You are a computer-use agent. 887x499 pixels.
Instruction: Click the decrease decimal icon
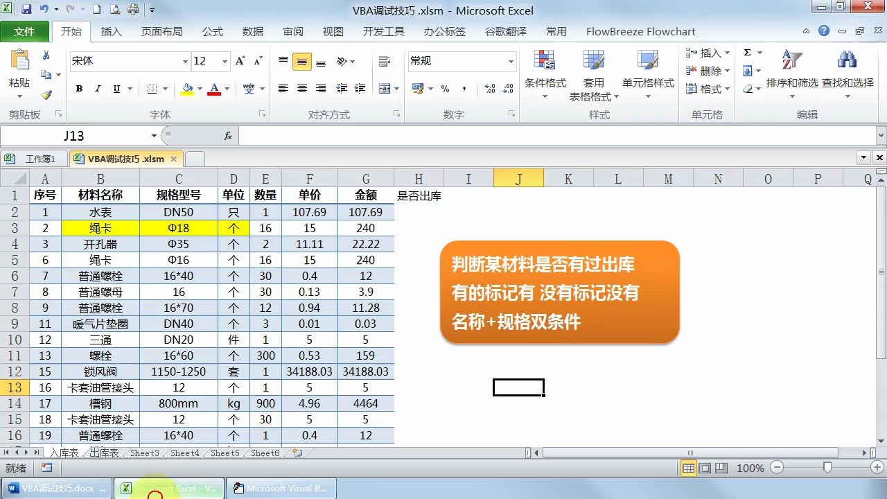pyautogui.click(x=509, y=89)
